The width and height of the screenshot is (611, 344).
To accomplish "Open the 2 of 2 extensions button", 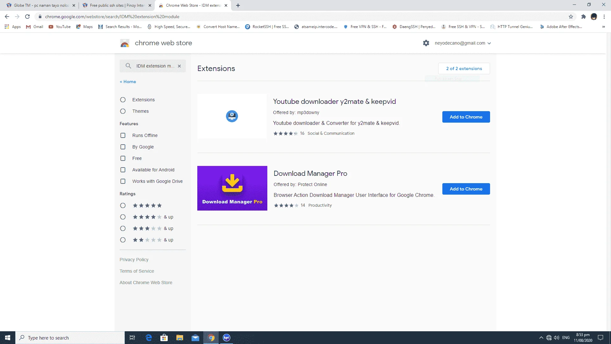I will 464,68.
